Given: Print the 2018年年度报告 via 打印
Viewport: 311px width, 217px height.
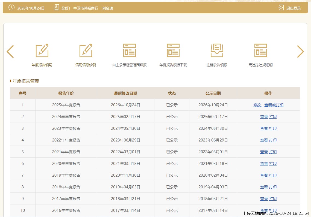Looking at the screenshot, I should coord(273,187).
